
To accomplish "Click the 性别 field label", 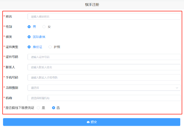I will point(9,27).
